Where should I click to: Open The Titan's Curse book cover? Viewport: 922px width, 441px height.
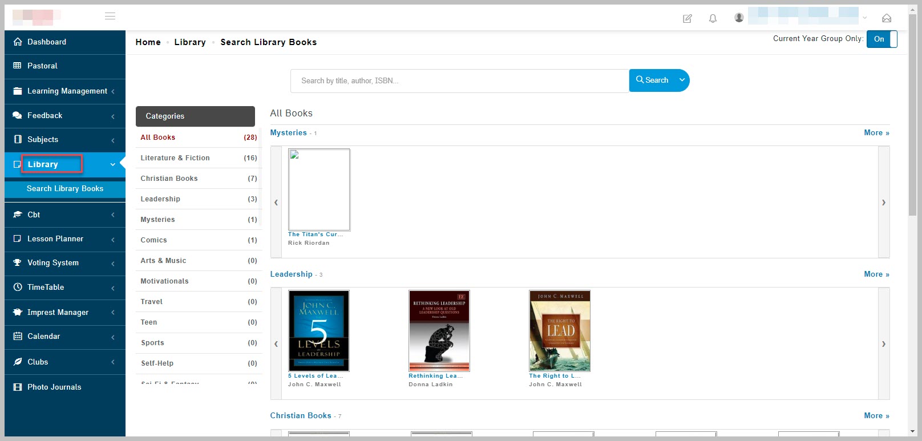pos(319,189)
